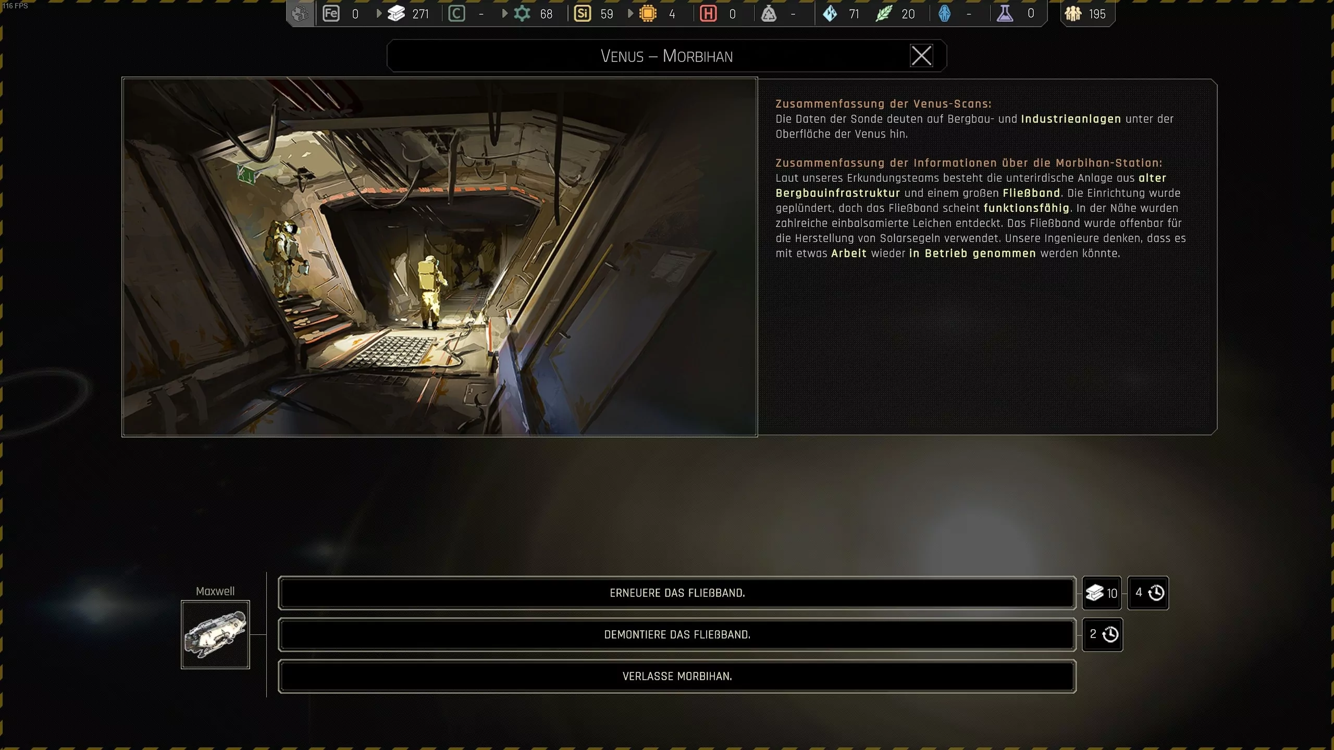This screenshot has width=1334, height=750.
Task: Select the alloy plates icon showing 271
Action: 397,14
